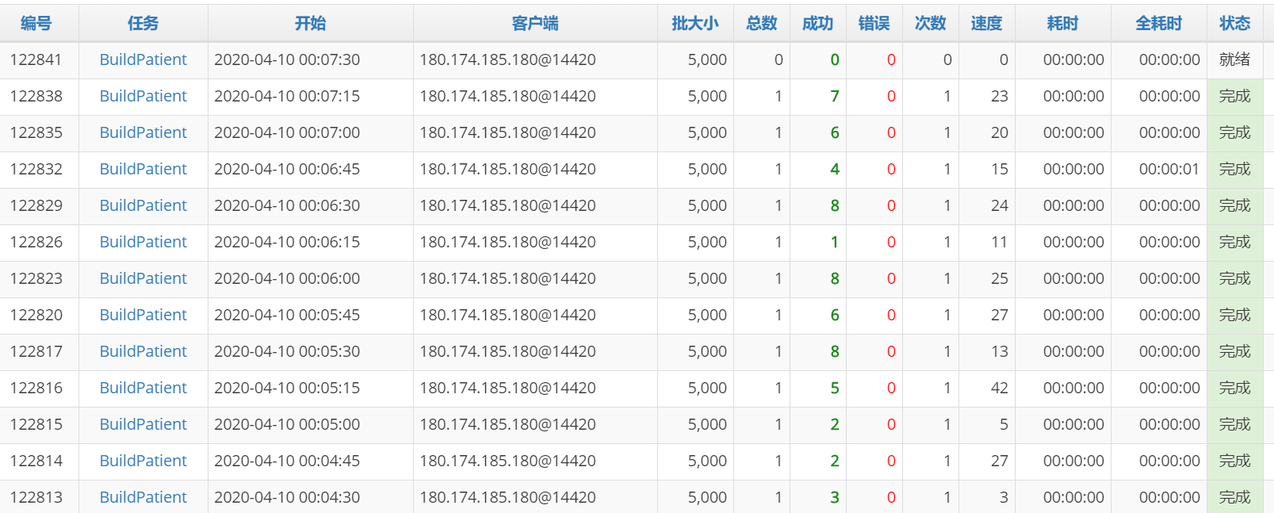This screenshot has height=513, width=1274.
Task: Open BuildPatient link in row 122838
Action: coord(143,97)
